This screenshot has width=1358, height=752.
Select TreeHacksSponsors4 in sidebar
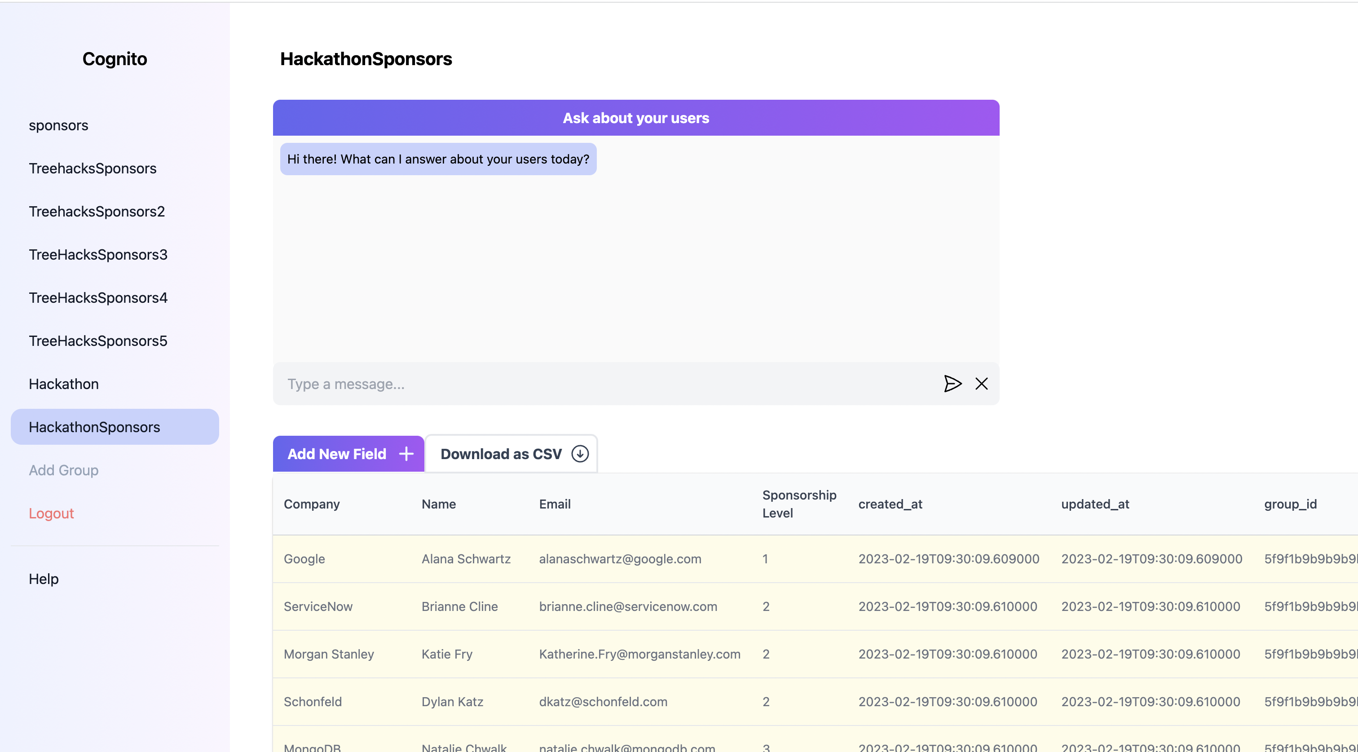point(98,298)
